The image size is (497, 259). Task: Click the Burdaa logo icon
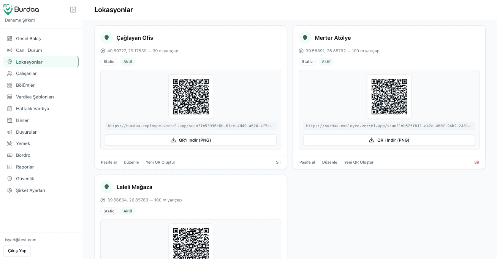click(x=8, y=9)
